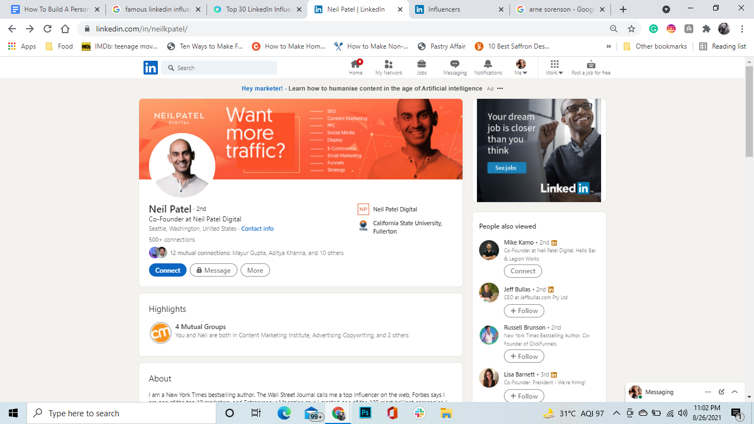Click the browser forward arrow

30,29
